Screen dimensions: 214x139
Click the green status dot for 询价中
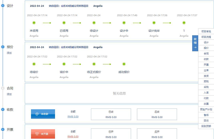[64, 64]
